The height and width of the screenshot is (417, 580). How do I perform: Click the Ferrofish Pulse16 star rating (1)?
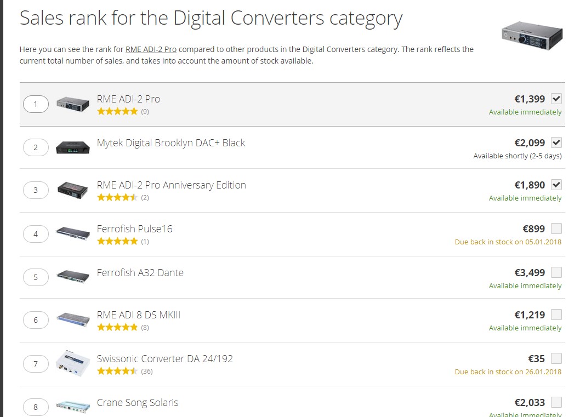tap(117, 242)
